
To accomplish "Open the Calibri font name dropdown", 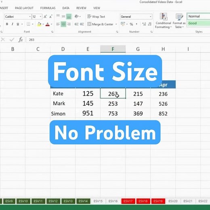I will (30, 17).
